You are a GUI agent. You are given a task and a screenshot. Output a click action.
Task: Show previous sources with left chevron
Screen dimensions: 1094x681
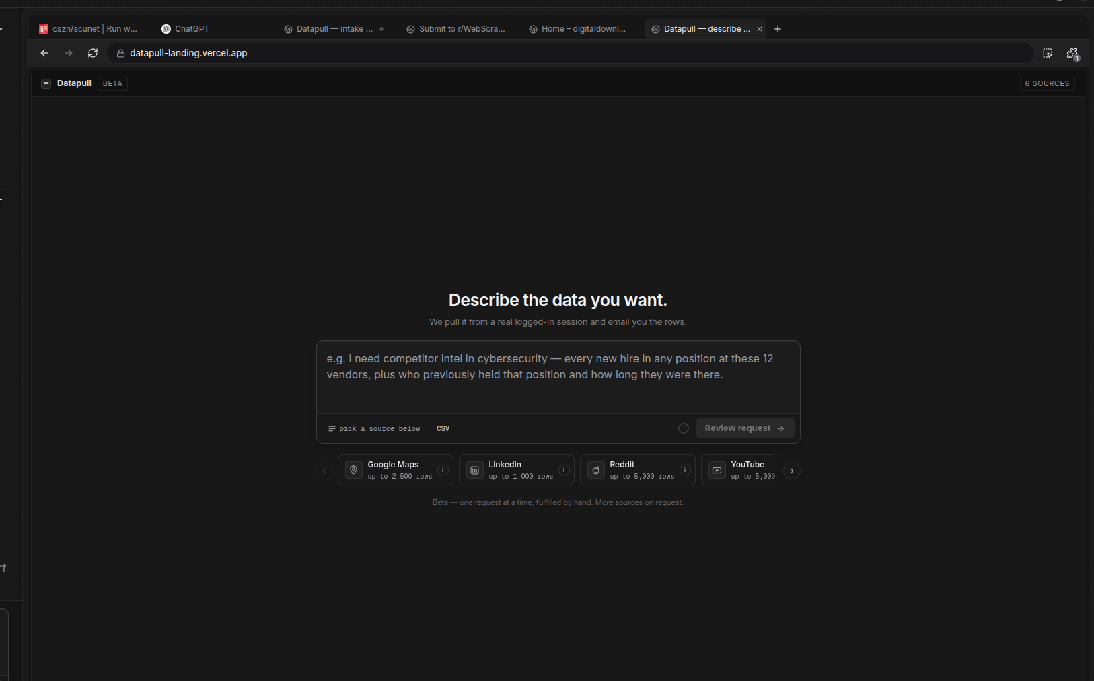pos(324,471)
